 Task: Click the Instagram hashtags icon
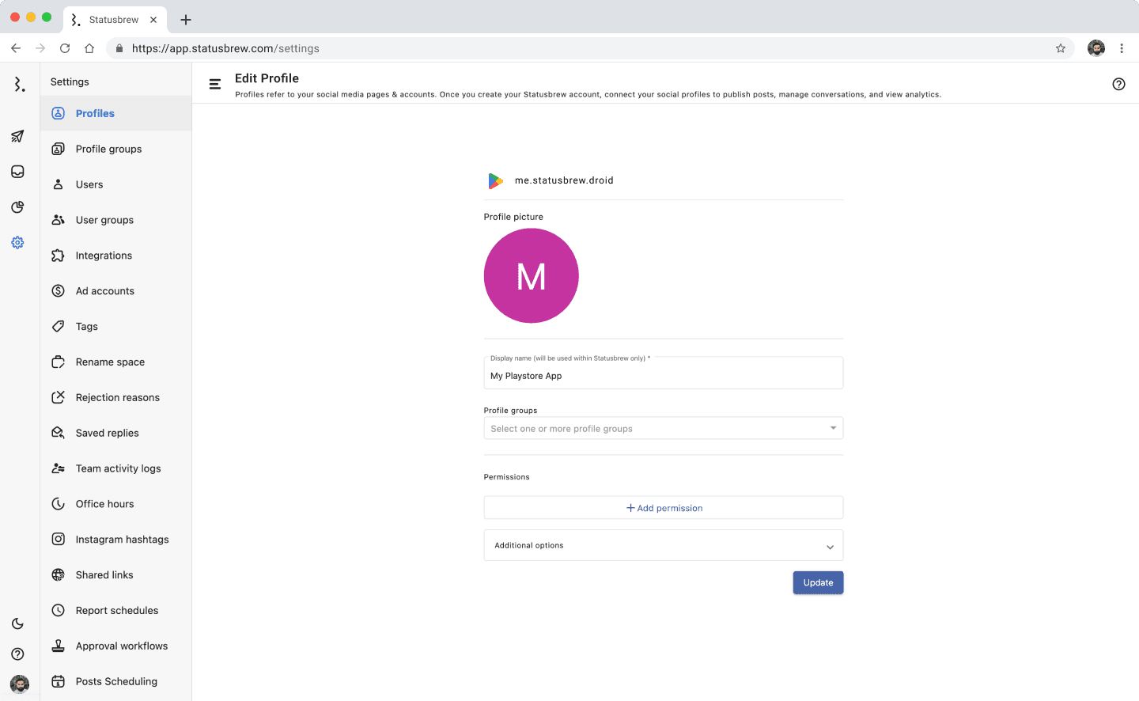pyautogui.click(x=59, y=540)
